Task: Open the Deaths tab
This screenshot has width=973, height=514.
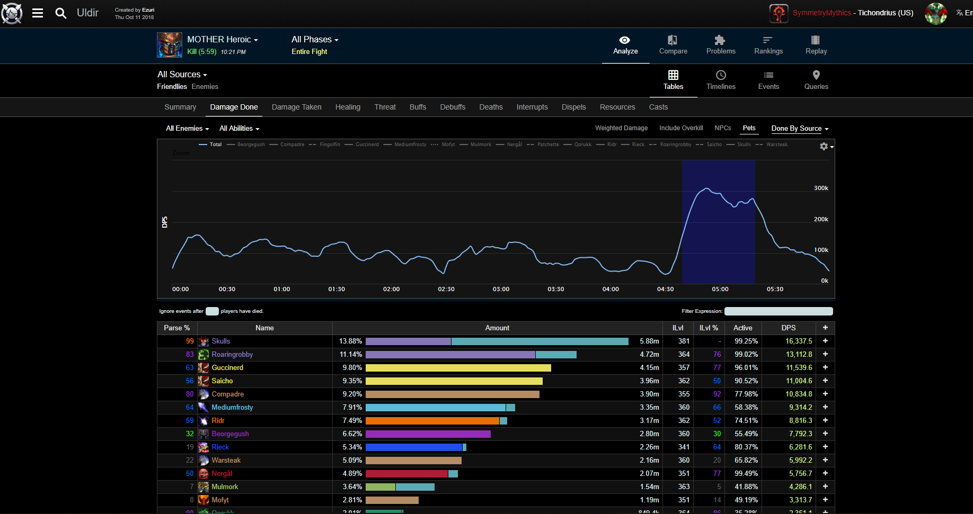Action: coord(491,107)
